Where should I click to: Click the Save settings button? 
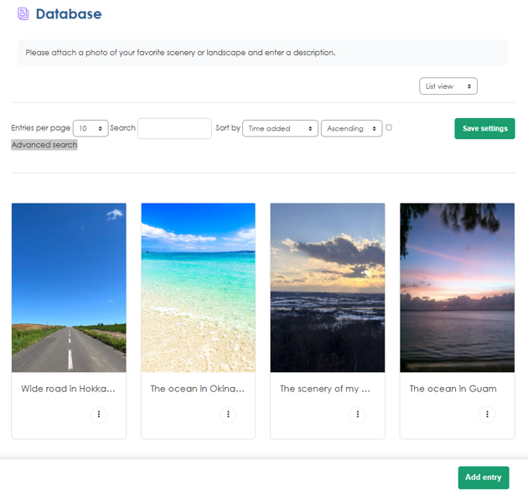[484, 128]
